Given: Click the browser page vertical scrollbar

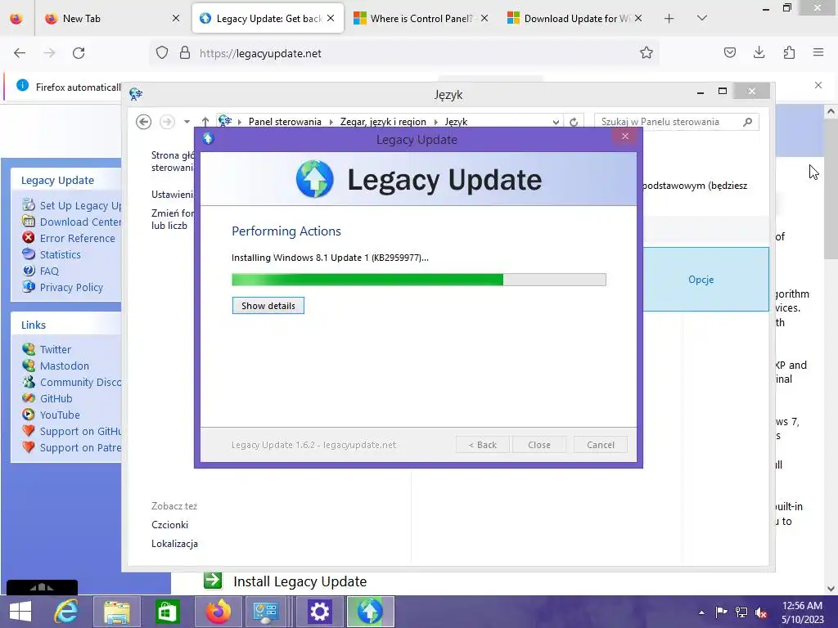Looking at the screenshot, I should [831, 350].
